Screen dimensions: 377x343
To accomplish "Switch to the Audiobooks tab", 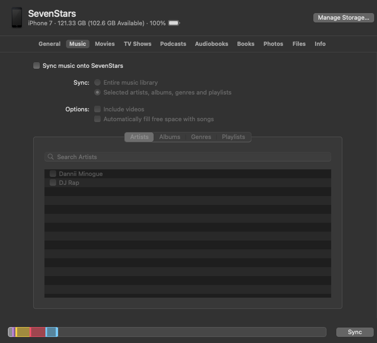I will [x=212, y=44].
